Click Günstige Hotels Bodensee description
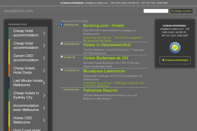The image size is (197, 131). [x=111, y=65]
